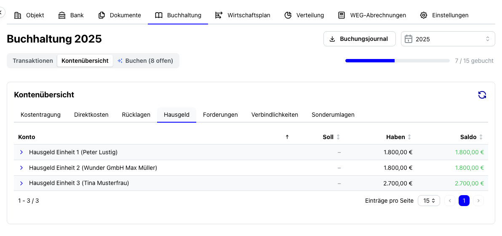Click the open book Buchhaltung icon

(158, 15)
